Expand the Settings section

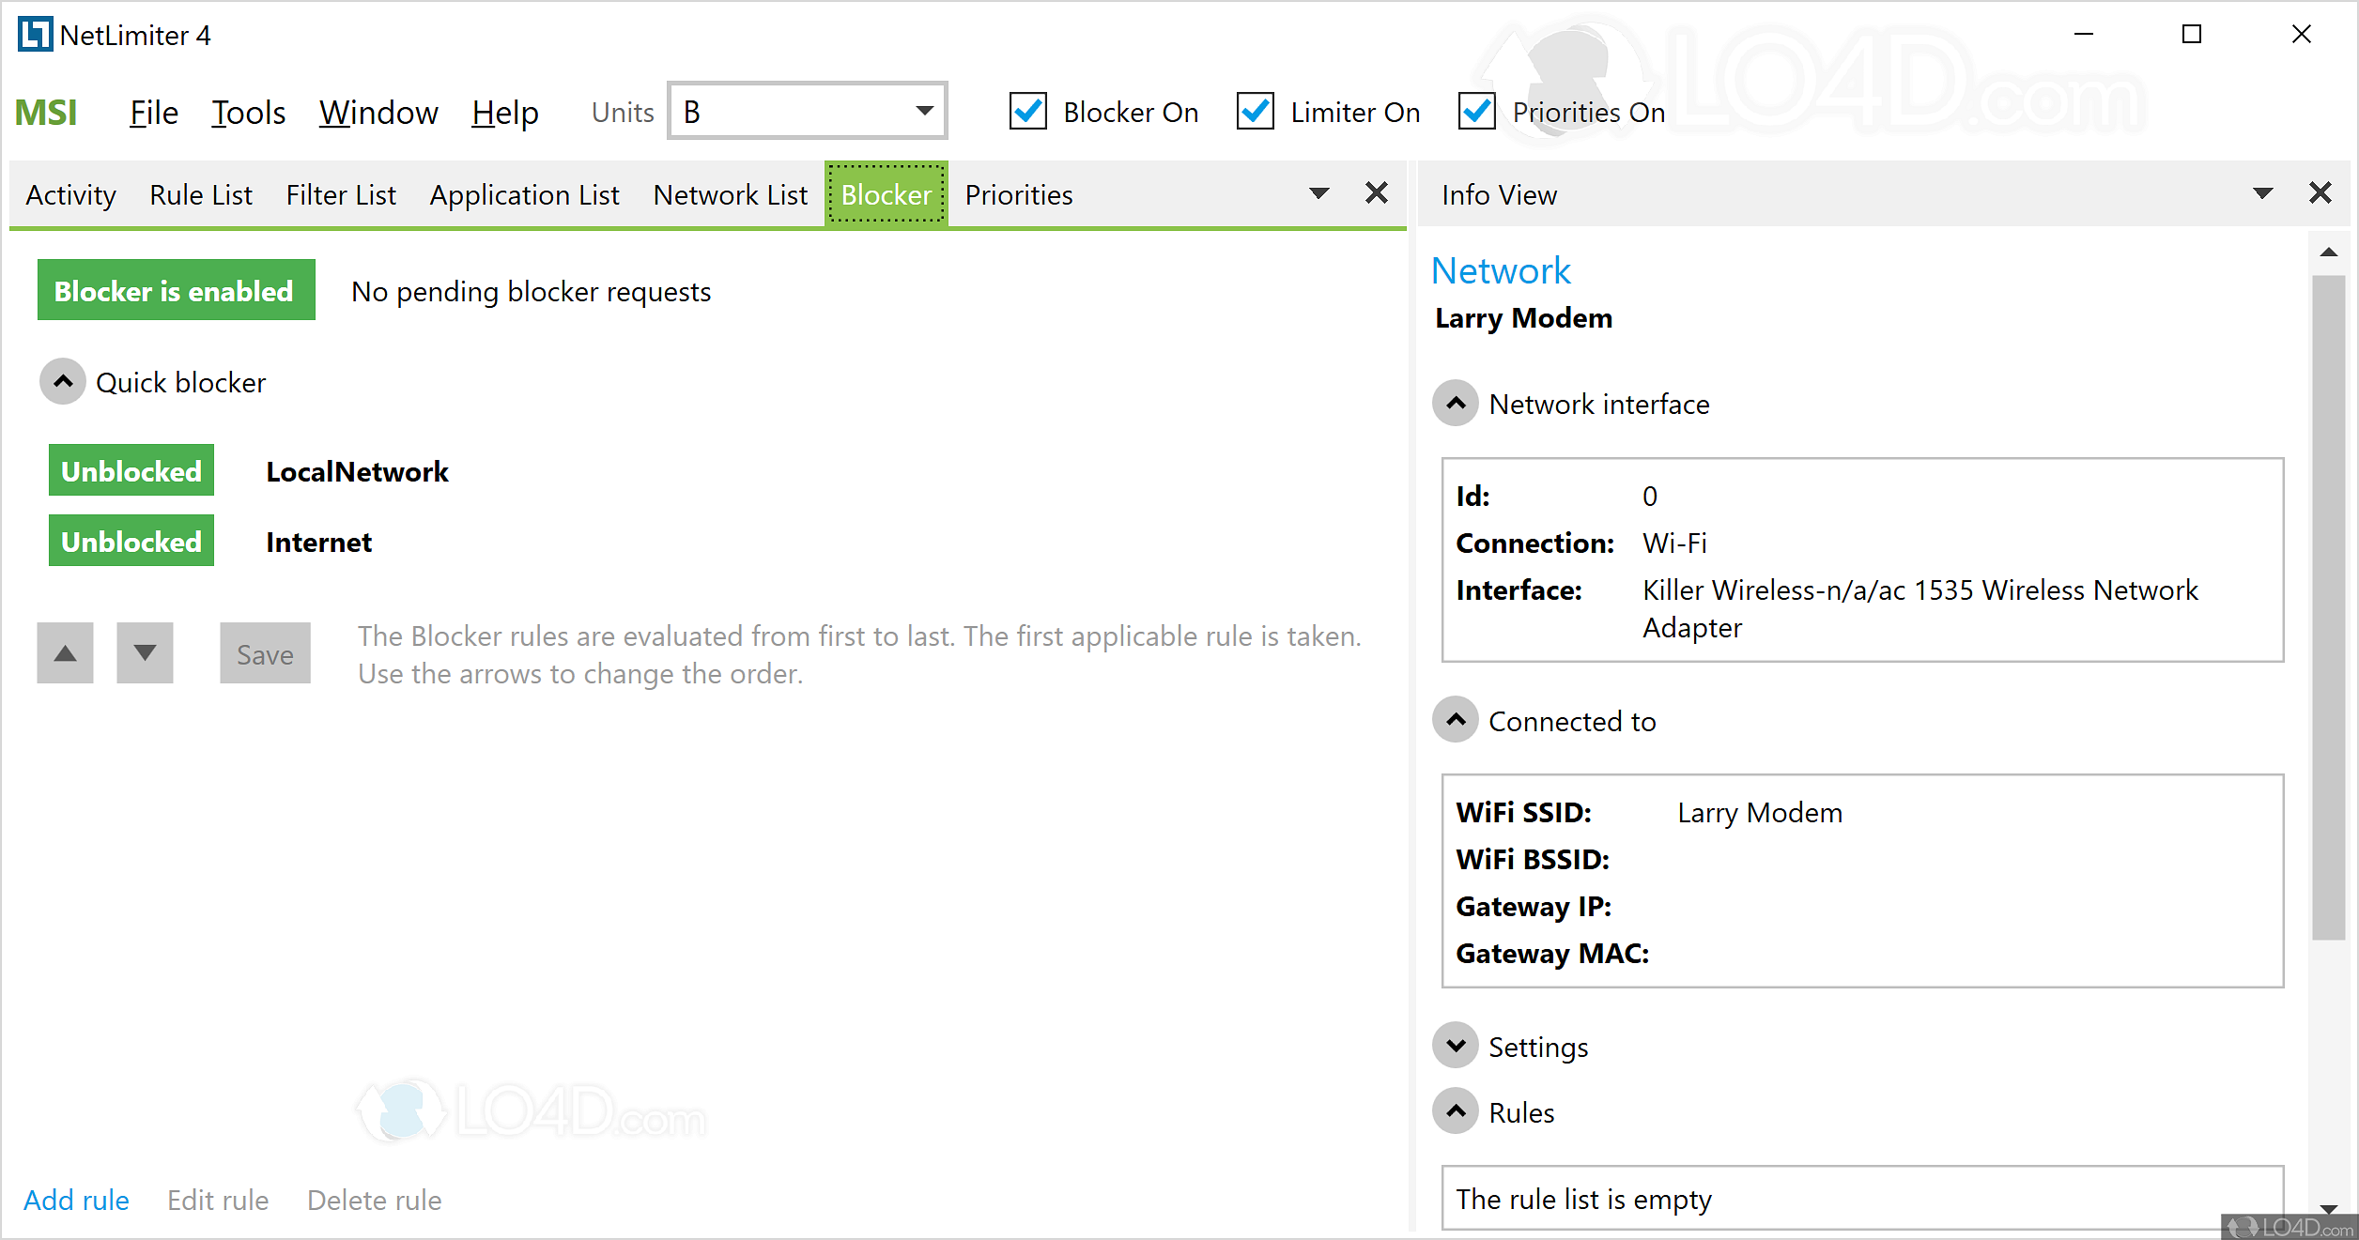click(x=1456, y=1046)
